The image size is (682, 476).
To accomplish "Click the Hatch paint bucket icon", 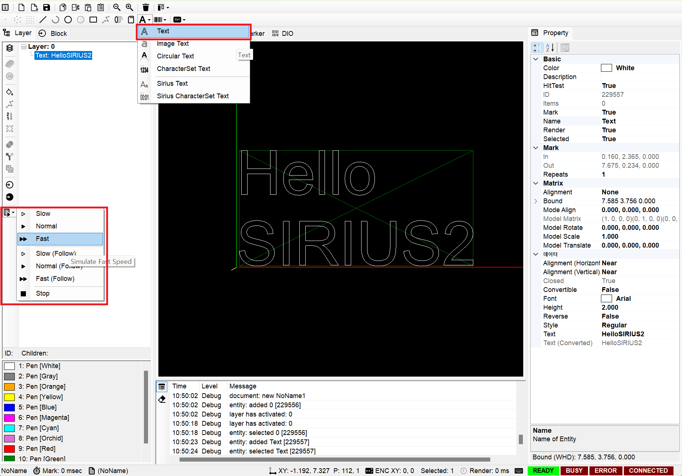I will coord(10,92).
